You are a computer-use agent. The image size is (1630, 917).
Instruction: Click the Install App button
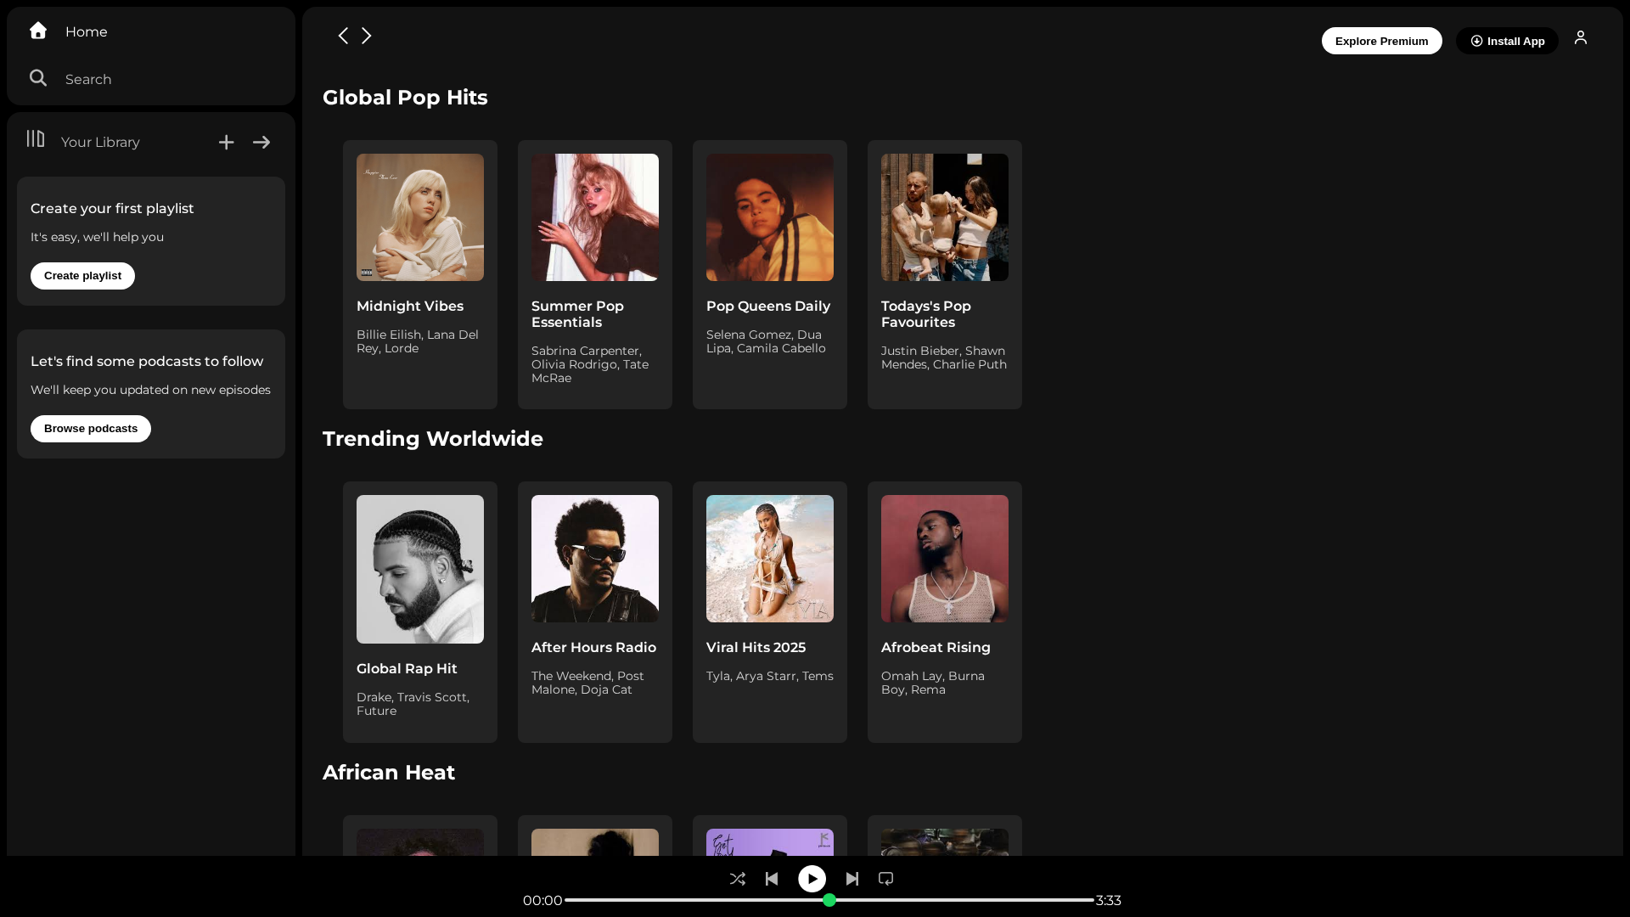[1507, 41]
